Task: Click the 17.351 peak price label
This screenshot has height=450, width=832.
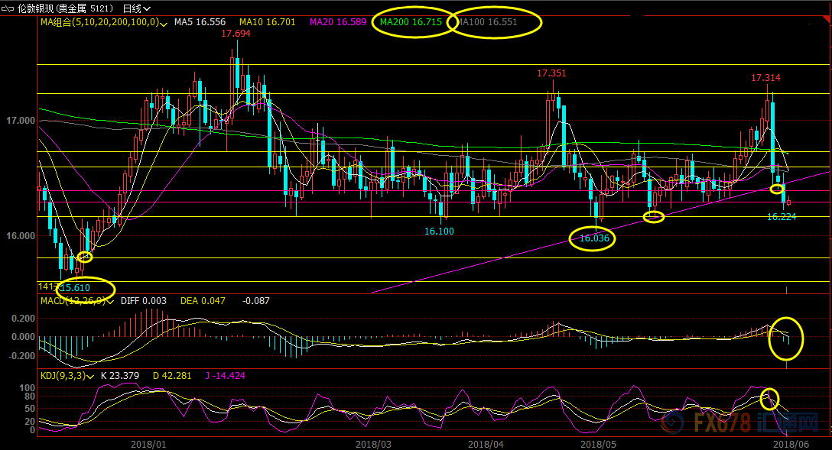Action: click(551, 73)
